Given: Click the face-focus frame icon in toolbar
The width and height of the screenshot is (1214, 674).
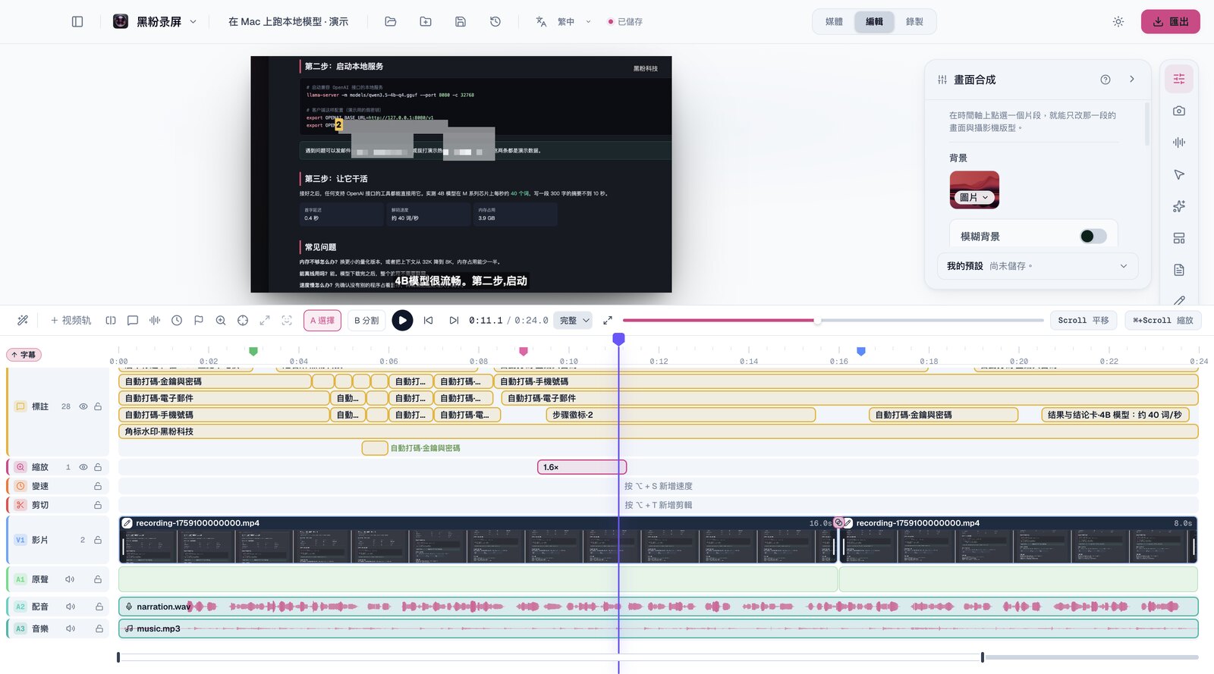Looking at the screenshot, I should 287,321.
